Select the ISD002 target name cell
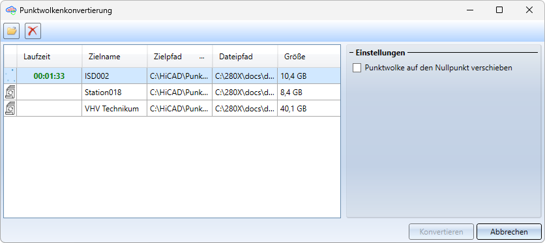Screen dimensions: 545x243 click(115, 76)
